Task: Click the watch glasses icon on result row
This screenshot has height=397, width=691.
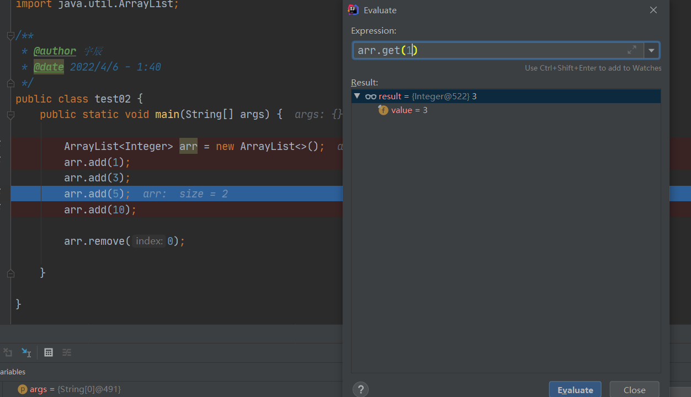Action: point(371,96)
